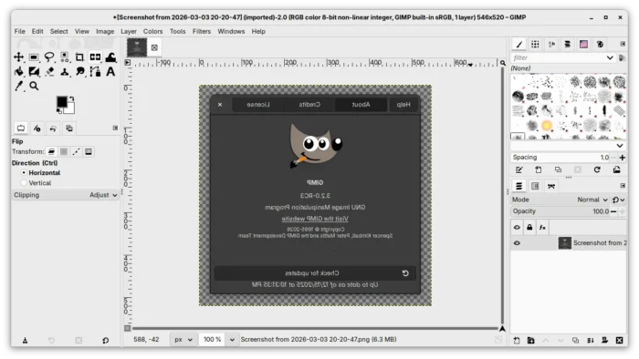The width and height of the screenshot is (639, 359).
Task: Select the Text tool
Action: click(x=110, y=72)
